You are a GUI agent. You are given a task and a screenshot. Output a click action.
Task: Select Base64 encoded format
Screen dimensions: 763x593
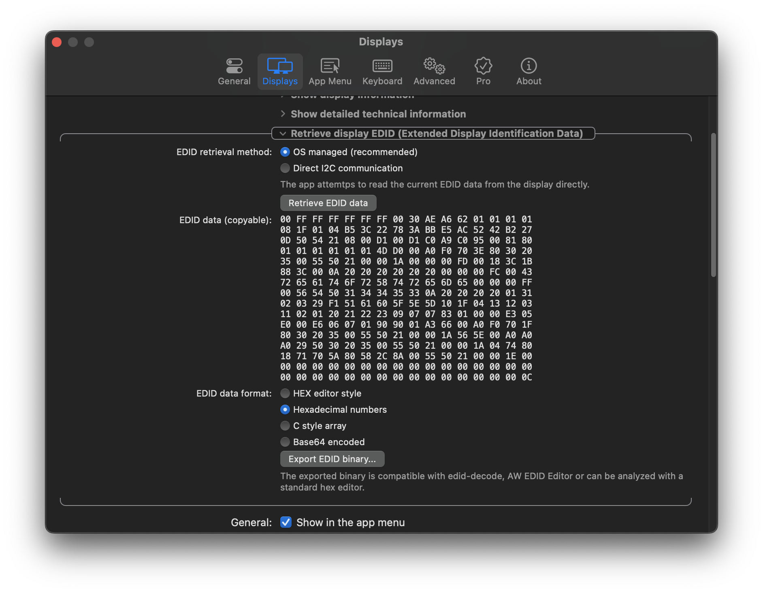[285, 442]
